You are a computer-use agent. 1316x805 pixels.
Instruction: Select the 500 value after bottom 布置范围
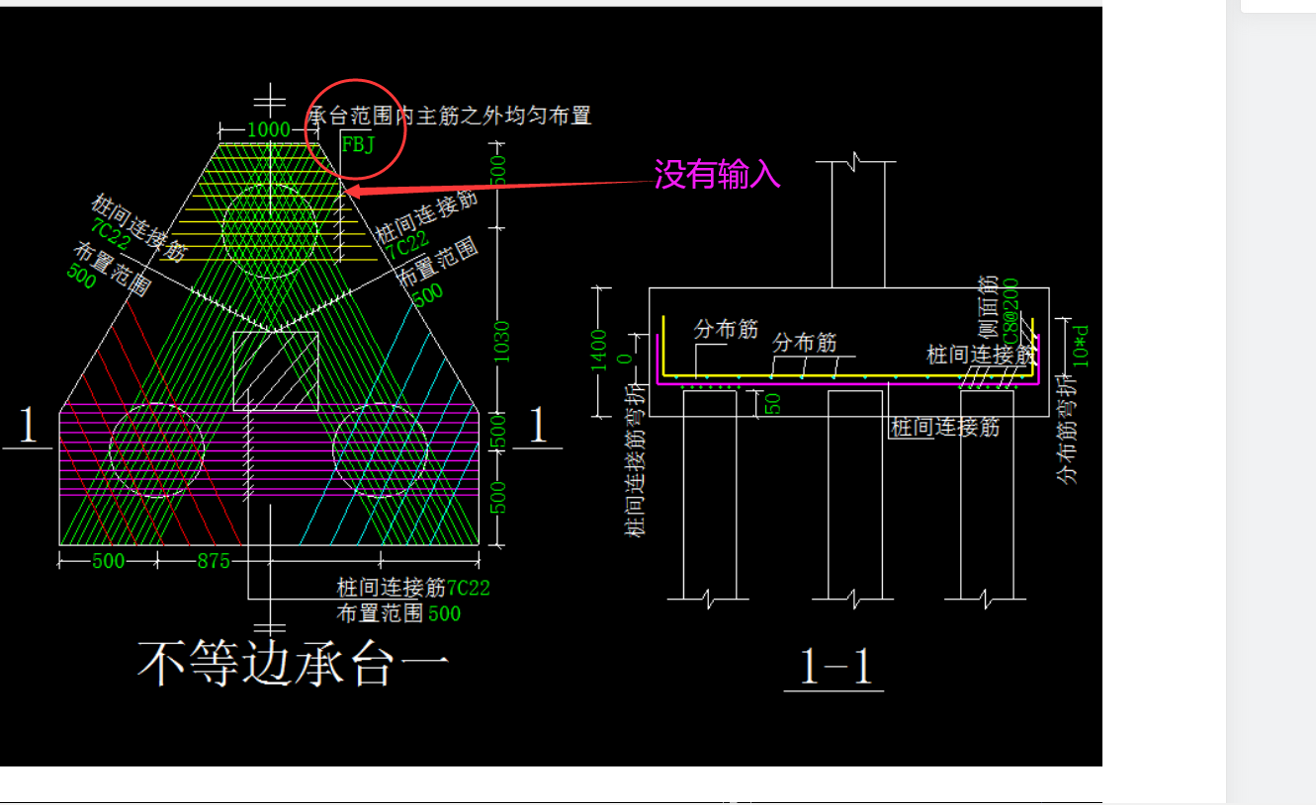click(444, 613)
